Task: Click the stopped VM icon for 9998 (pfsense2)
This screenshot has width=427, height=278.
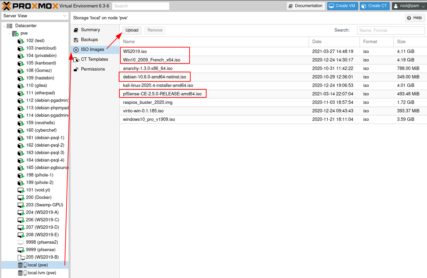Action: click(x=21, y=242)
